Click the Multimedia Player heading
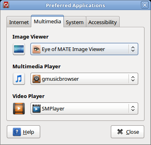Screen dimensions: 151x145 click(37, 67)
